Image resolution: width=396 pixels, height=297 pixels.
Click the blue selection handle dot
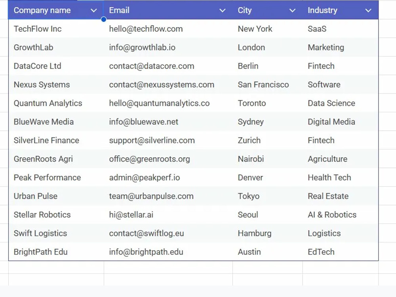103,19
